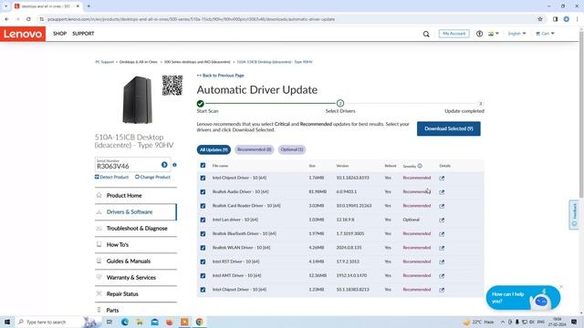Click the serial number info icon
This screenshot has height=328, width=584.
tap(174, 165)
